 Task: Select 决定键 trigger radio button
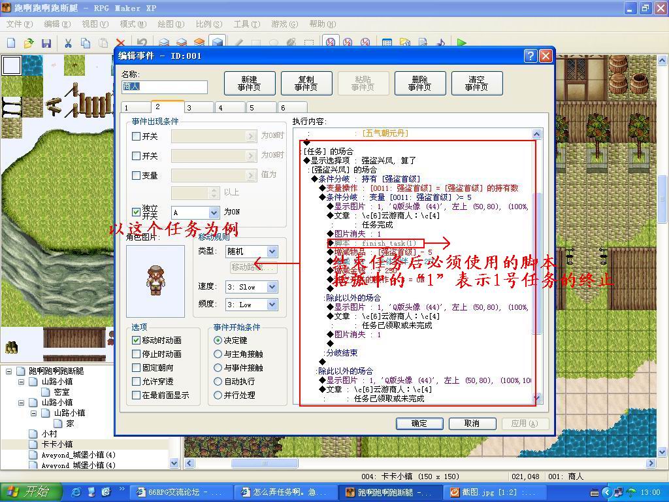click(218, 340)
